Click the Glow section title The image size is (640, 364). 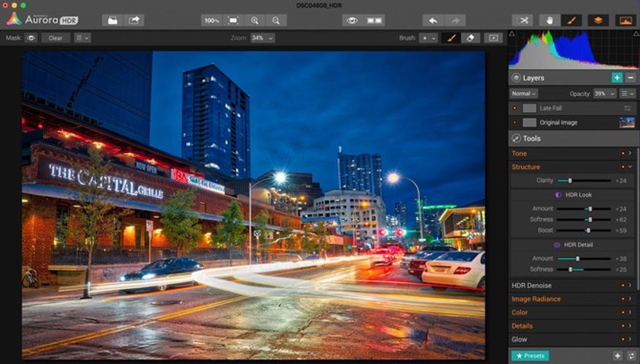pos(519,339)
